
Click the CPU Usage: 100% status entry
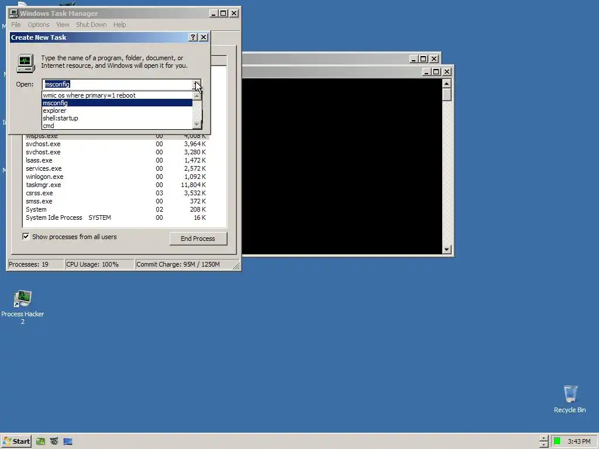click(x=99, y=264)
